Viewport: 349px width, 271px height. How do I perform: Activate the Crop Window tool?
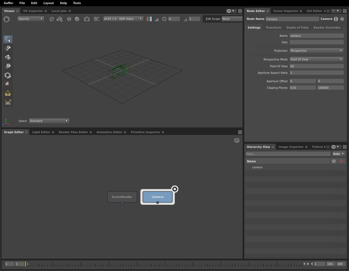[8, 84]
